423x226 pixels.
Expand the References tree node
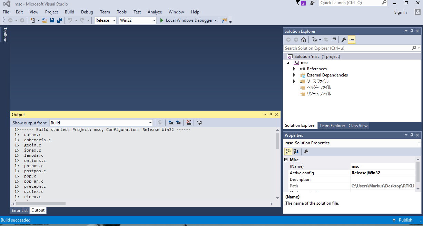(x=294, y=69)
